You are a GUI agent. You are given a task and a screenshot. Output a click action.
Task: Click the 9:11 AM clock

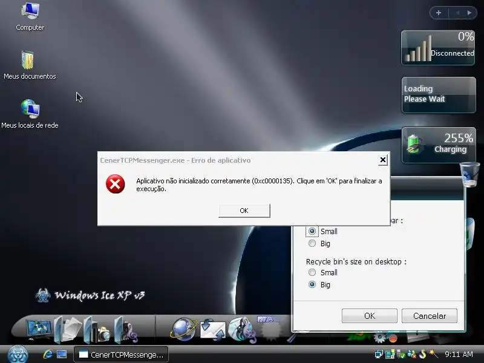click(459, 355)
